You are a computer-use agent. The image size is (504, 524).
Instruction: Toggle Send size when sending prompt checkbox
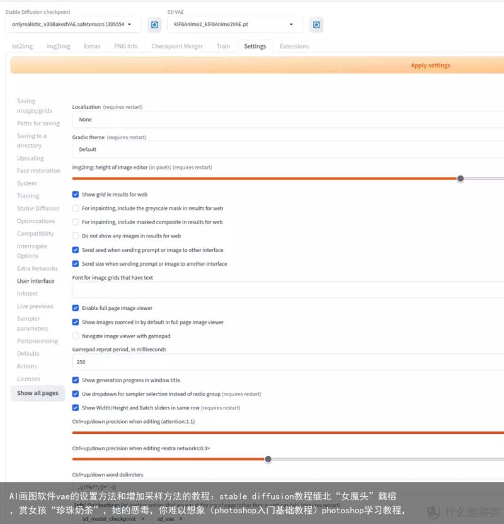[76, 264]
